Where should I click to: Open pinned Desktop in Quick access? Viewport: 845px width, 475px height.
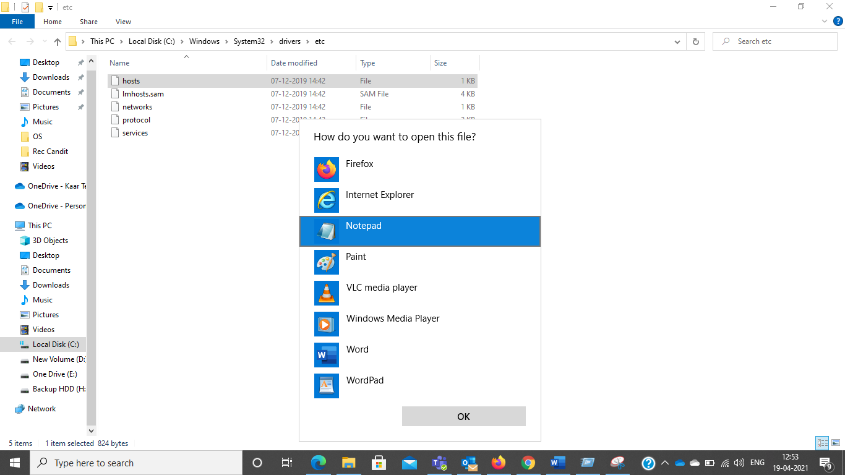coord(46,62)
